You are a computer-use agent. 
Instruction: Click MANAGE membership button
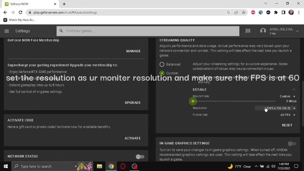click(x=133, y=51)
